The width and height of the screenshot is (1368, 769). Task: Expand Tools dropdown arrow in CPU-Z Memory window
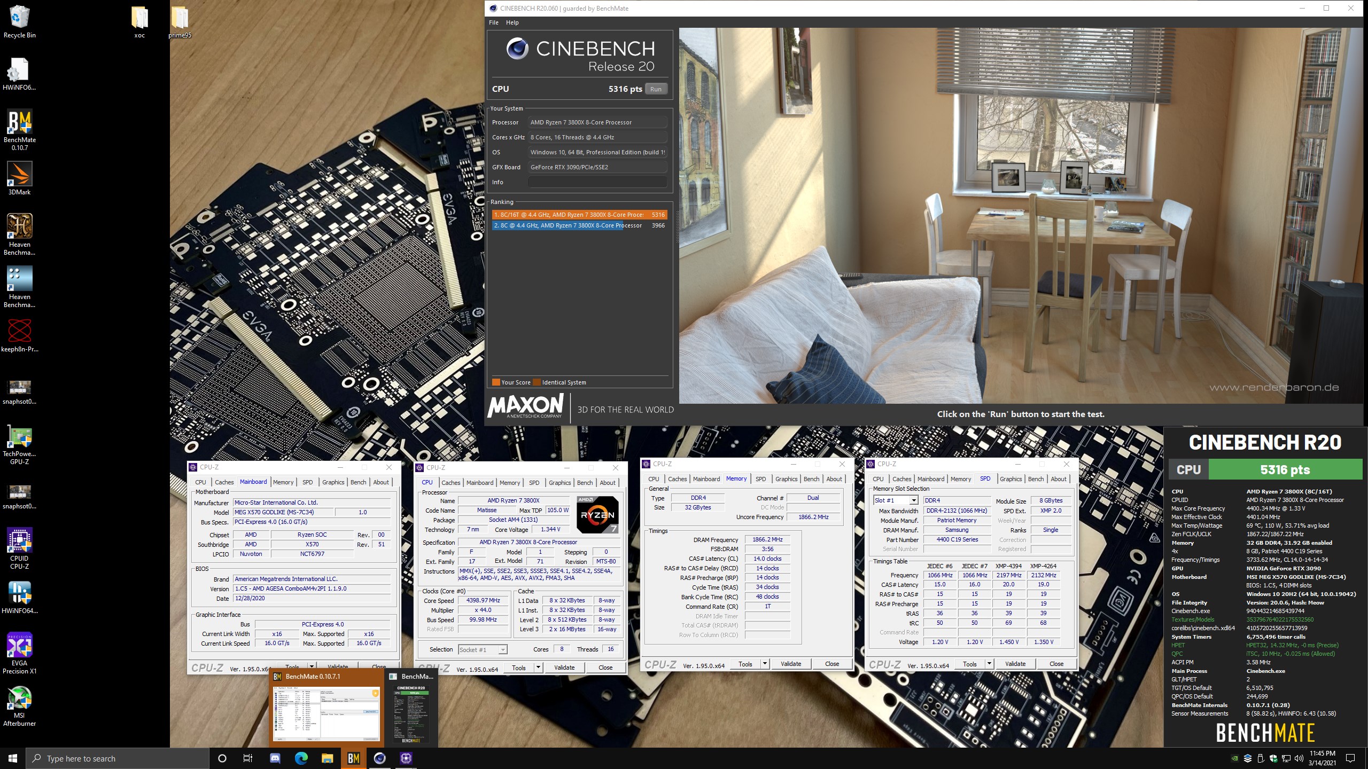(x=765, y=664)
